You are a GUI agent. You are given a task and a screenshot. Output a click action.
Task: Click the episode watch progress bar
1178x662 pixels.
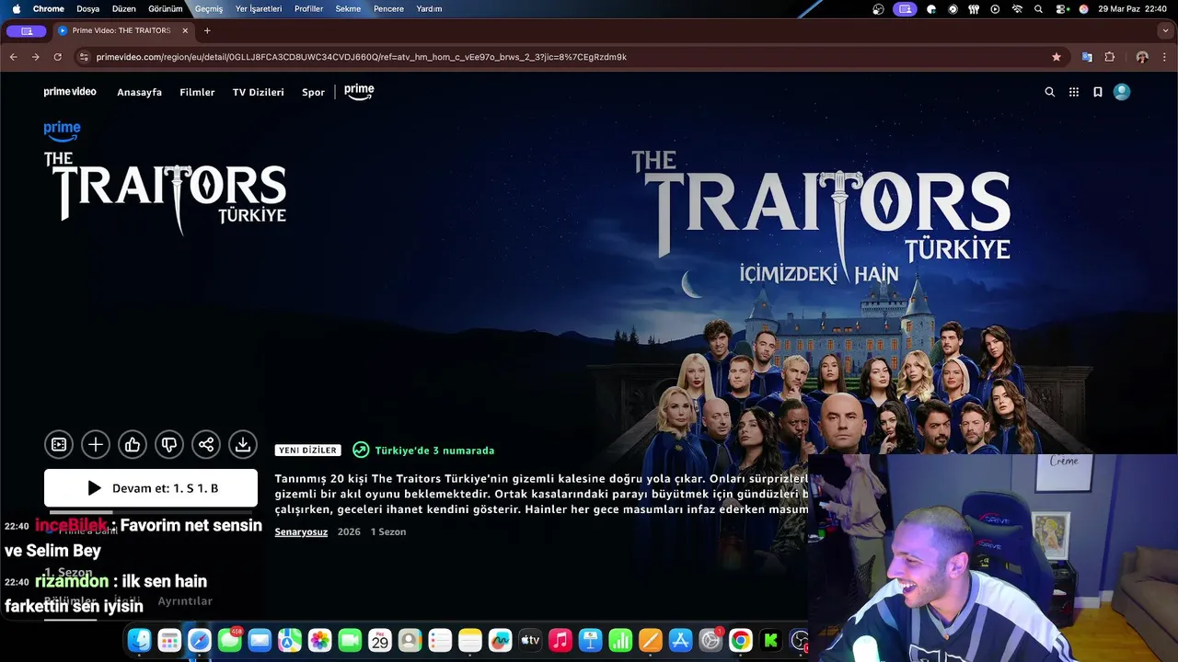[151, 512]
